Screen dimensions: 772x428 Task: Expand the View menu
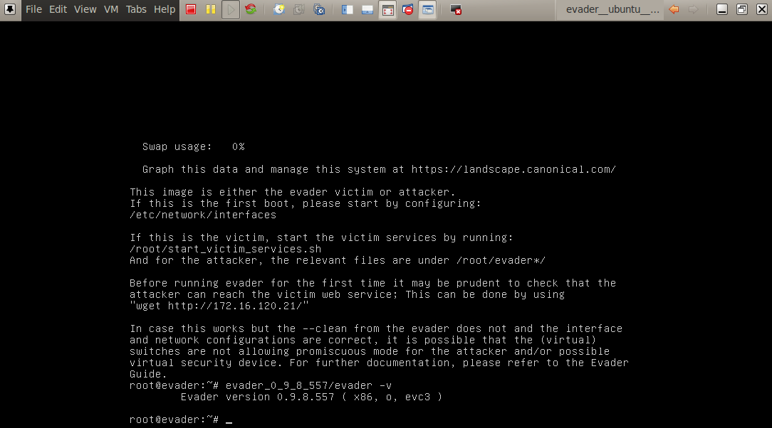tap(85, 10)
